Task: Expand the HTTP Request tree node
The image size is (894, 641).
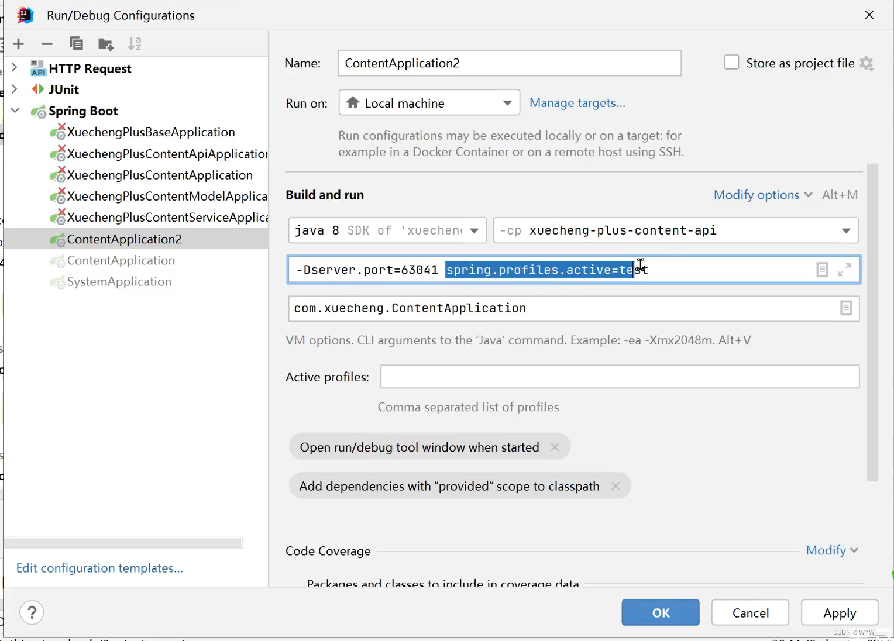Action: pyautogui.click(x=15, y=68)
